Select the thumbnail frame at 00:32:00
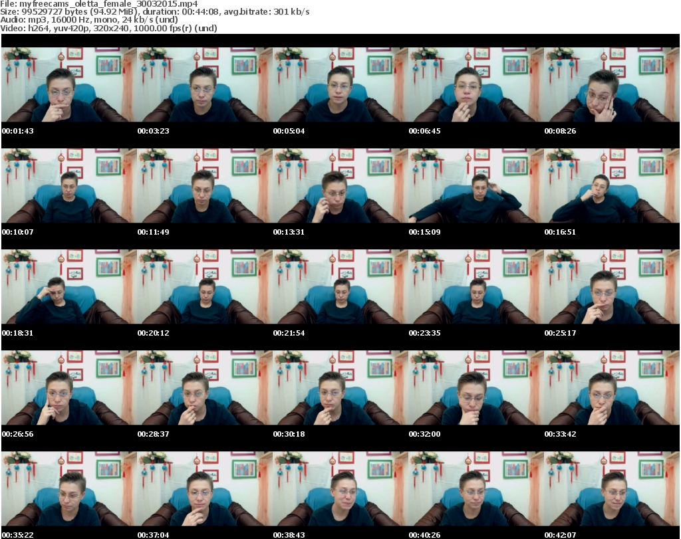Image resolution: width=681 pixels, height=539 pixels. [x=476, y=387]
